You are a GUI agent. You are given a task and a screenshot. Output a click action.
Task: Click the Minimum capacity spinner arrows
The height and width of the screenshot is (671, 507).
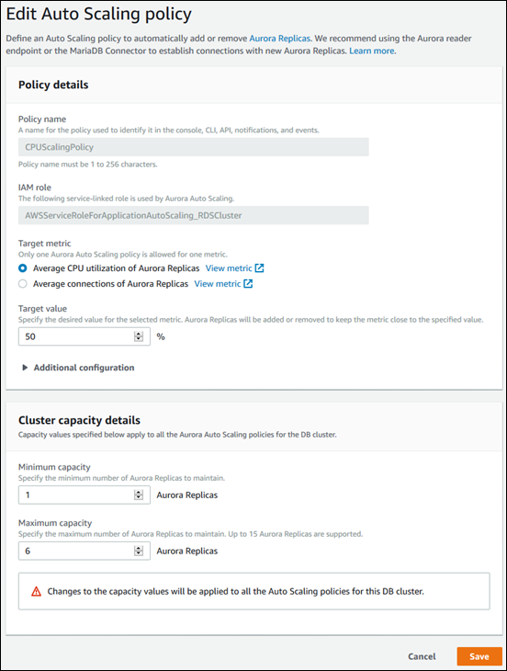coord(139,495)
